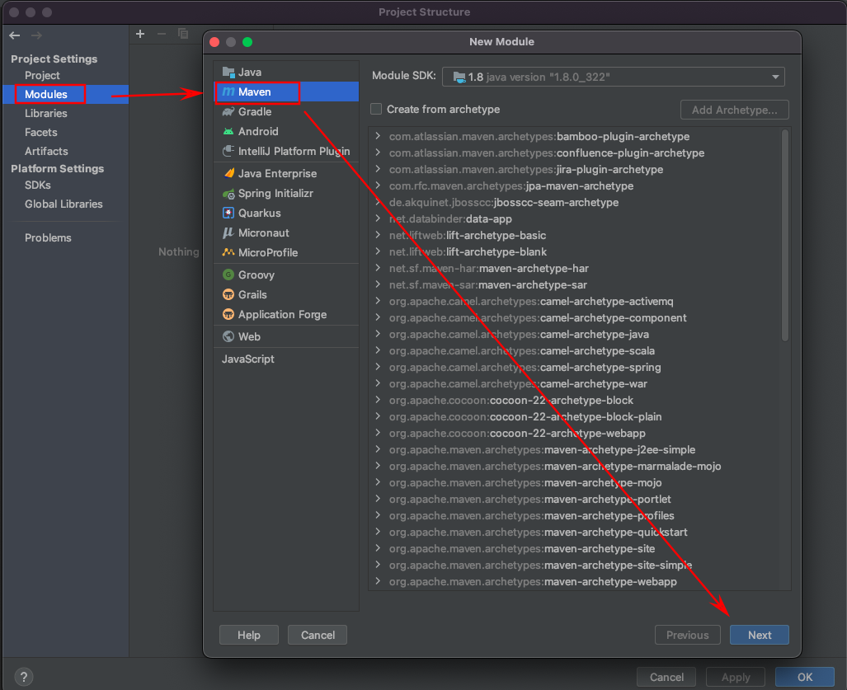Viewport: 847px width, 690px height.
Task: Click Help in New Module dialog
Action: click(248, 635)
